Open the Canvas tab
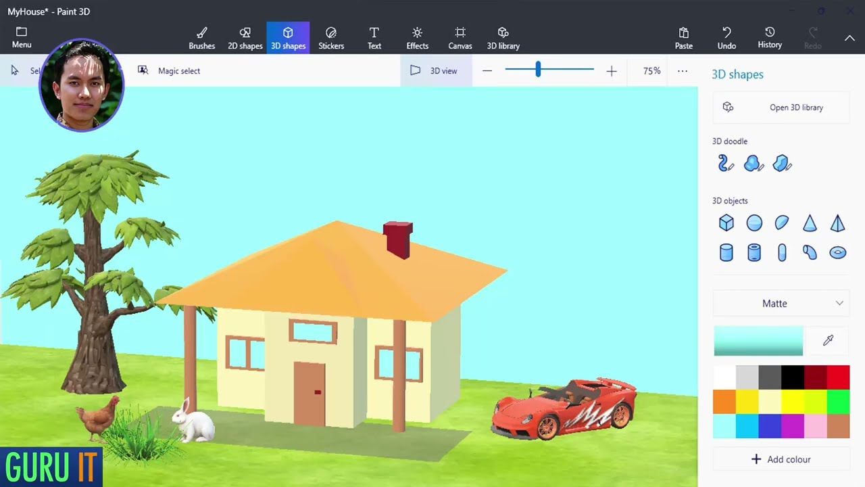The height and width of the screenshot is (487, 865). (460, 38)
